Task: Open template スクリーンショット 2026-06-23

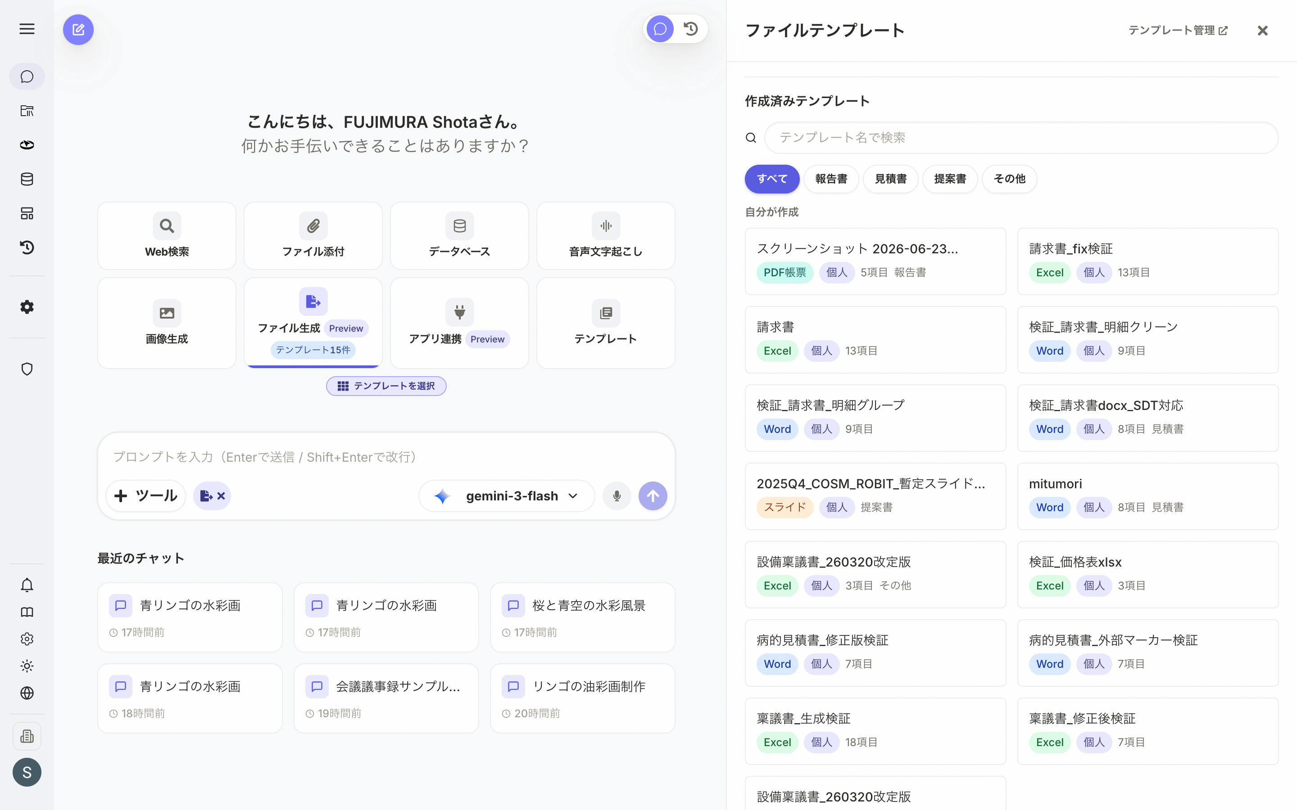Action: 875,261
